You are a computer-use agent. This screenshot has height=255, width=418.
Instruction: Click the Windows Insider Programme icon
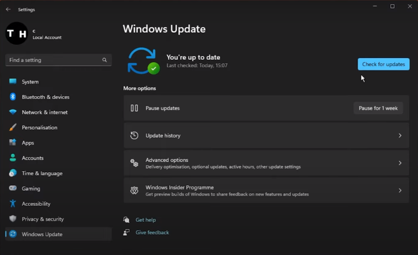click(x=134, y=190)
